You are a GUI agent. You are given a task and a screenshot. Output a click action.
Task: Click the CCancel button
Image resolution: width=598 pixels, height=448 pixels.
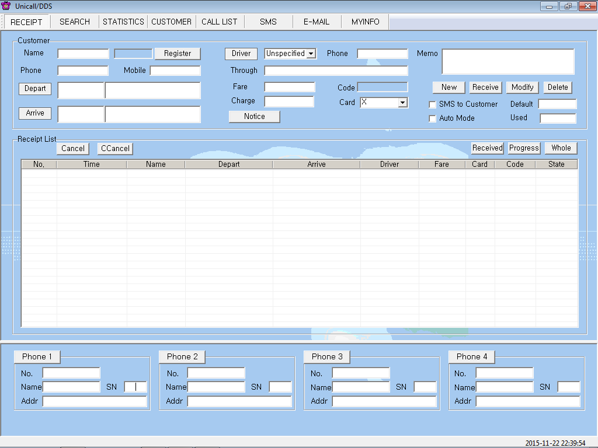pyautogui.click(x=115, y=149)
